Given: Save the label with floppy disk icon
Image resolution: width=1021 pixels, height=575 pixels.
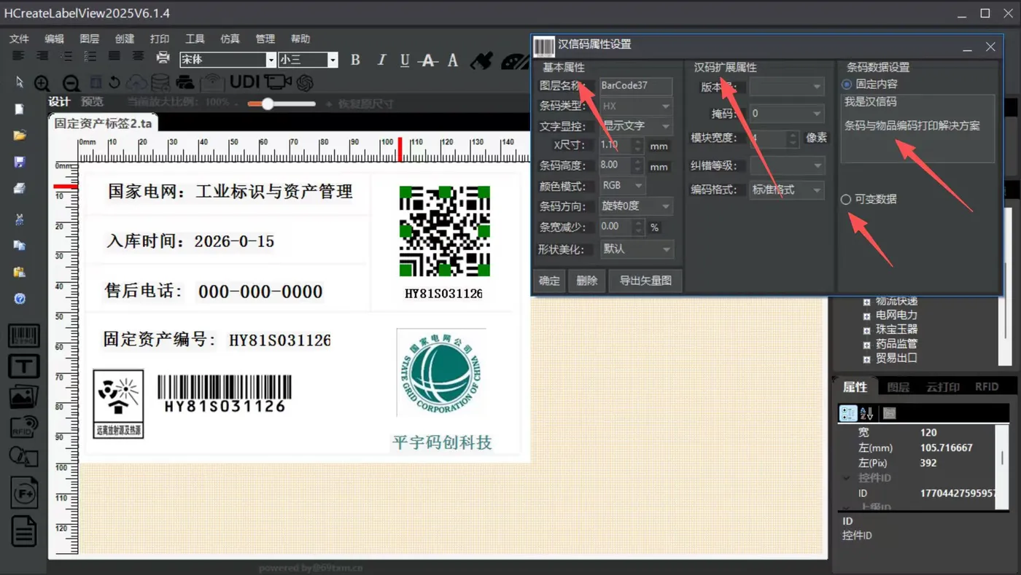Looking at the screenshot, I should pyautogui.click(x=20, y=161).
